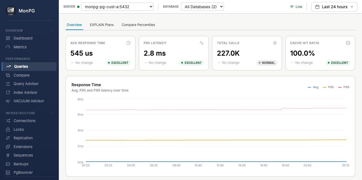Image resolution: width=362 pixels, height=180 pixels.
Task: Open the All Databases dropdown
Action: click(202, 7)
